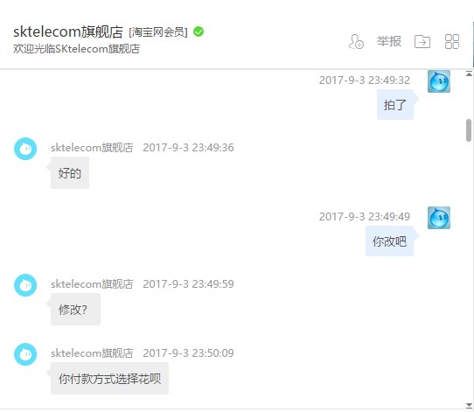Select the 拍了 message bubble
Image resolution: width=474 pixels, height=412 pixels.
(x=395, y=105)
